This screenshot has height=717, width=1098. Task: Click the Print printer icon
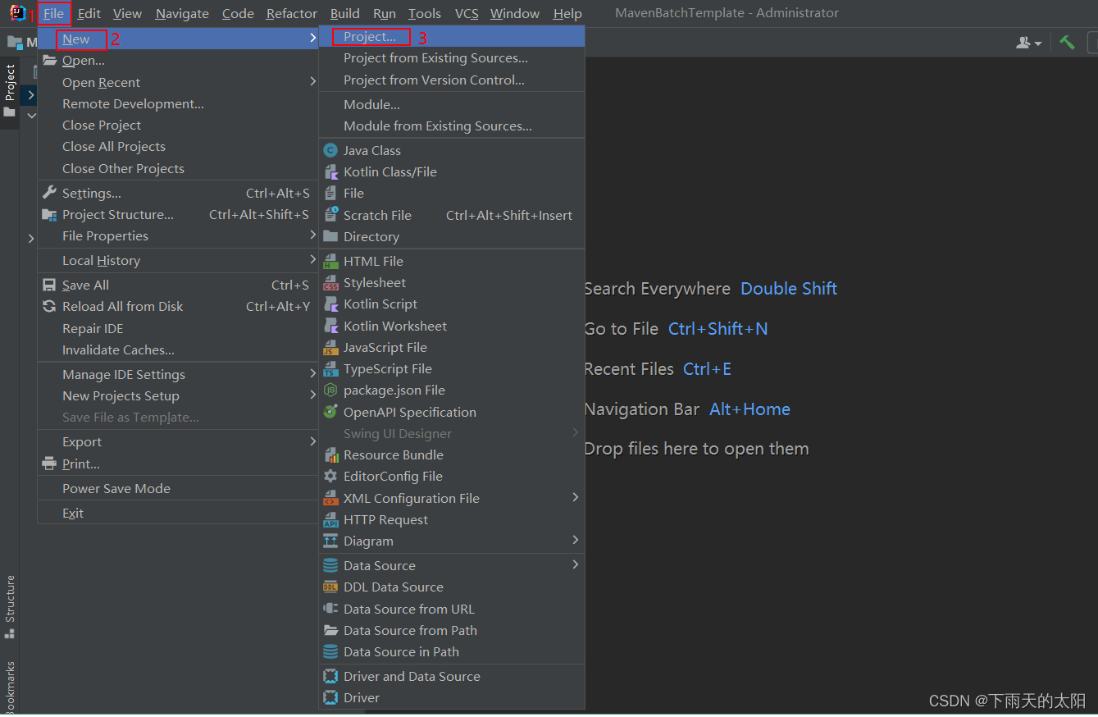pos(49,464)
